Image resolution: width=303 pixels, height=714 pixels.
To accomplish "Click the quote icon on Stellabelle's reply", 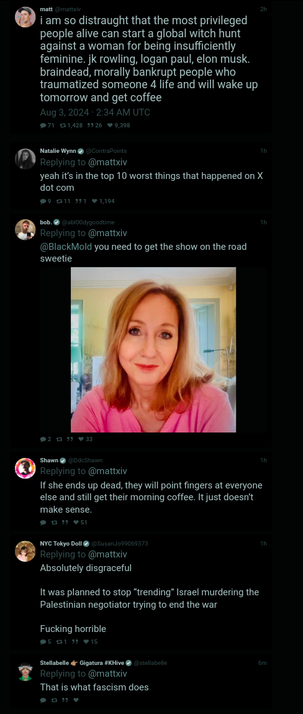I will point(65,700).
